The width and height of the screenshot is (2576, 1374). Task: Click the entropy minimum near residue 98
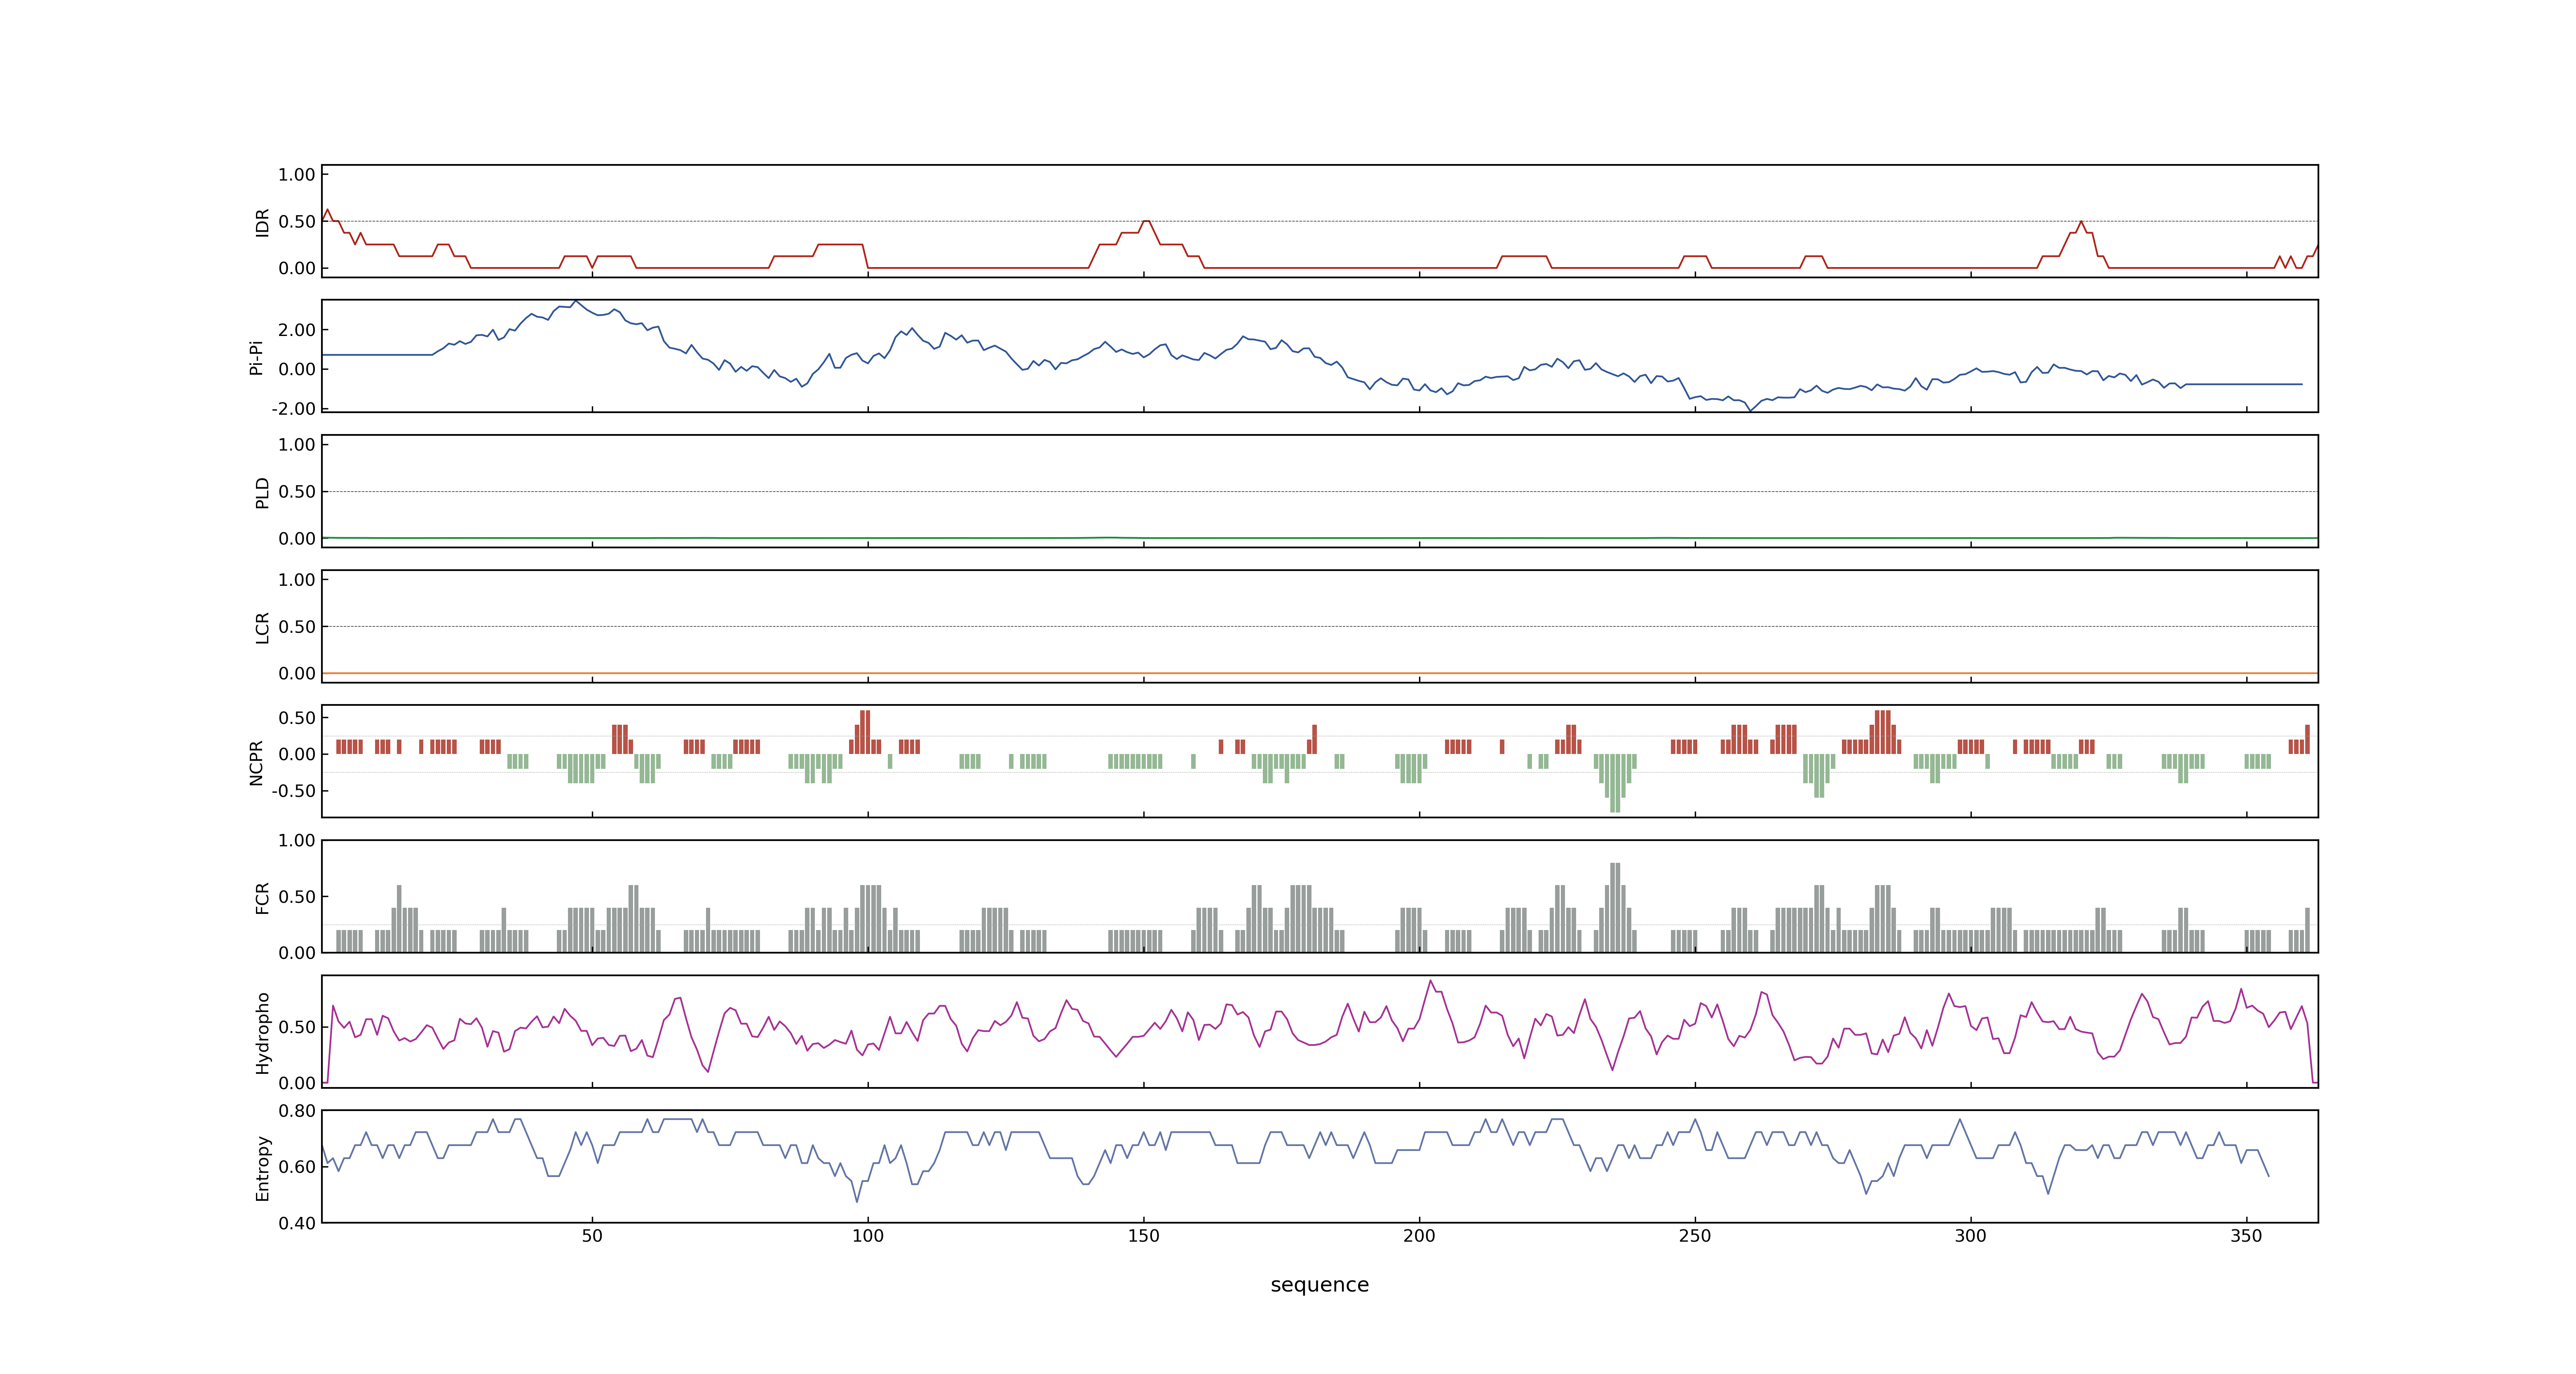coord(857,1201)
